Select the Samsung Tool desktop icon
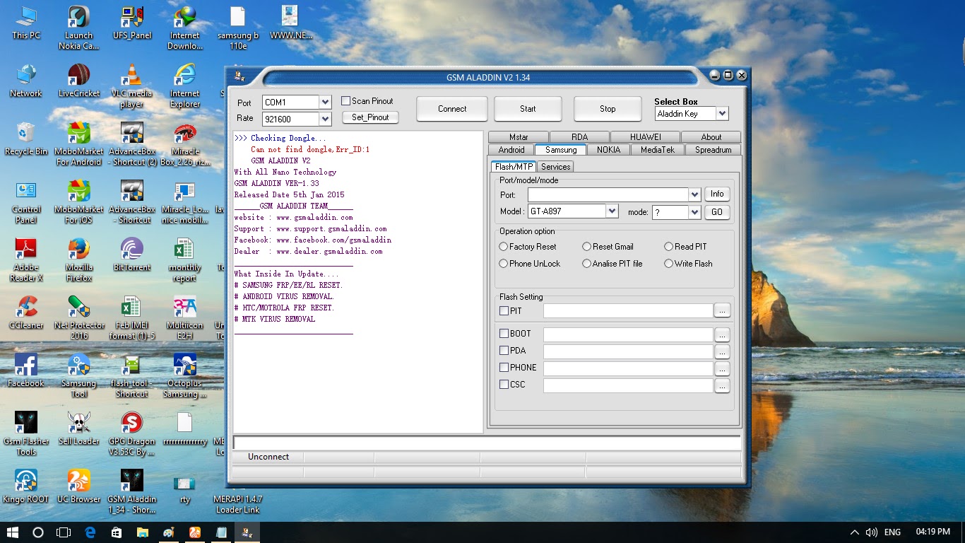The width and height of the screenshot is (965, 543). click(78, 376)
